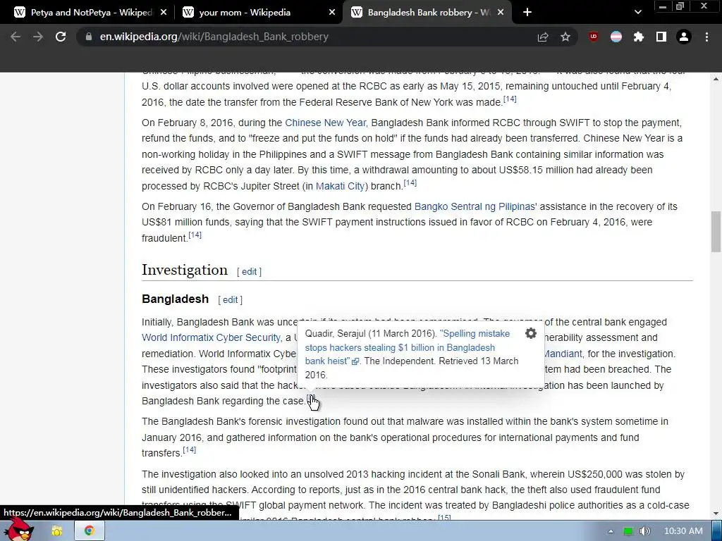The height and width of the screenshot is (541, 722).
Task: Open File Explorer from taskbar
Action: 56,531
